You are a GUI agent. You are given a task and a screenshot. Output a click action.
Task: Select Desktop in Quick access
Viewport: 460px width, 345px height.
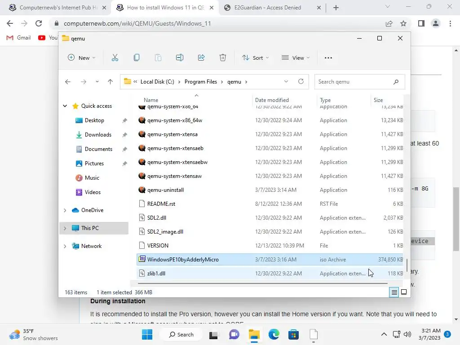tap(94, 120)
